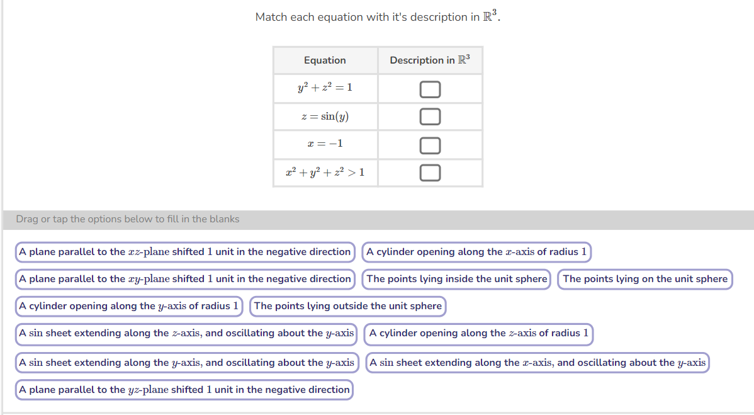Select 'The points lying inside the unit sphere' option

coord(456,279)
